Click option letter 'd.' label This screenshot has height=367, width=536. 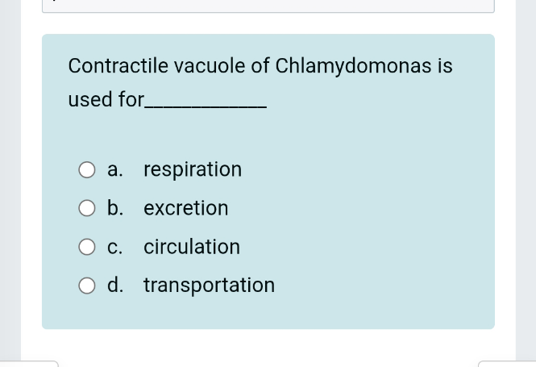(115, 286)
